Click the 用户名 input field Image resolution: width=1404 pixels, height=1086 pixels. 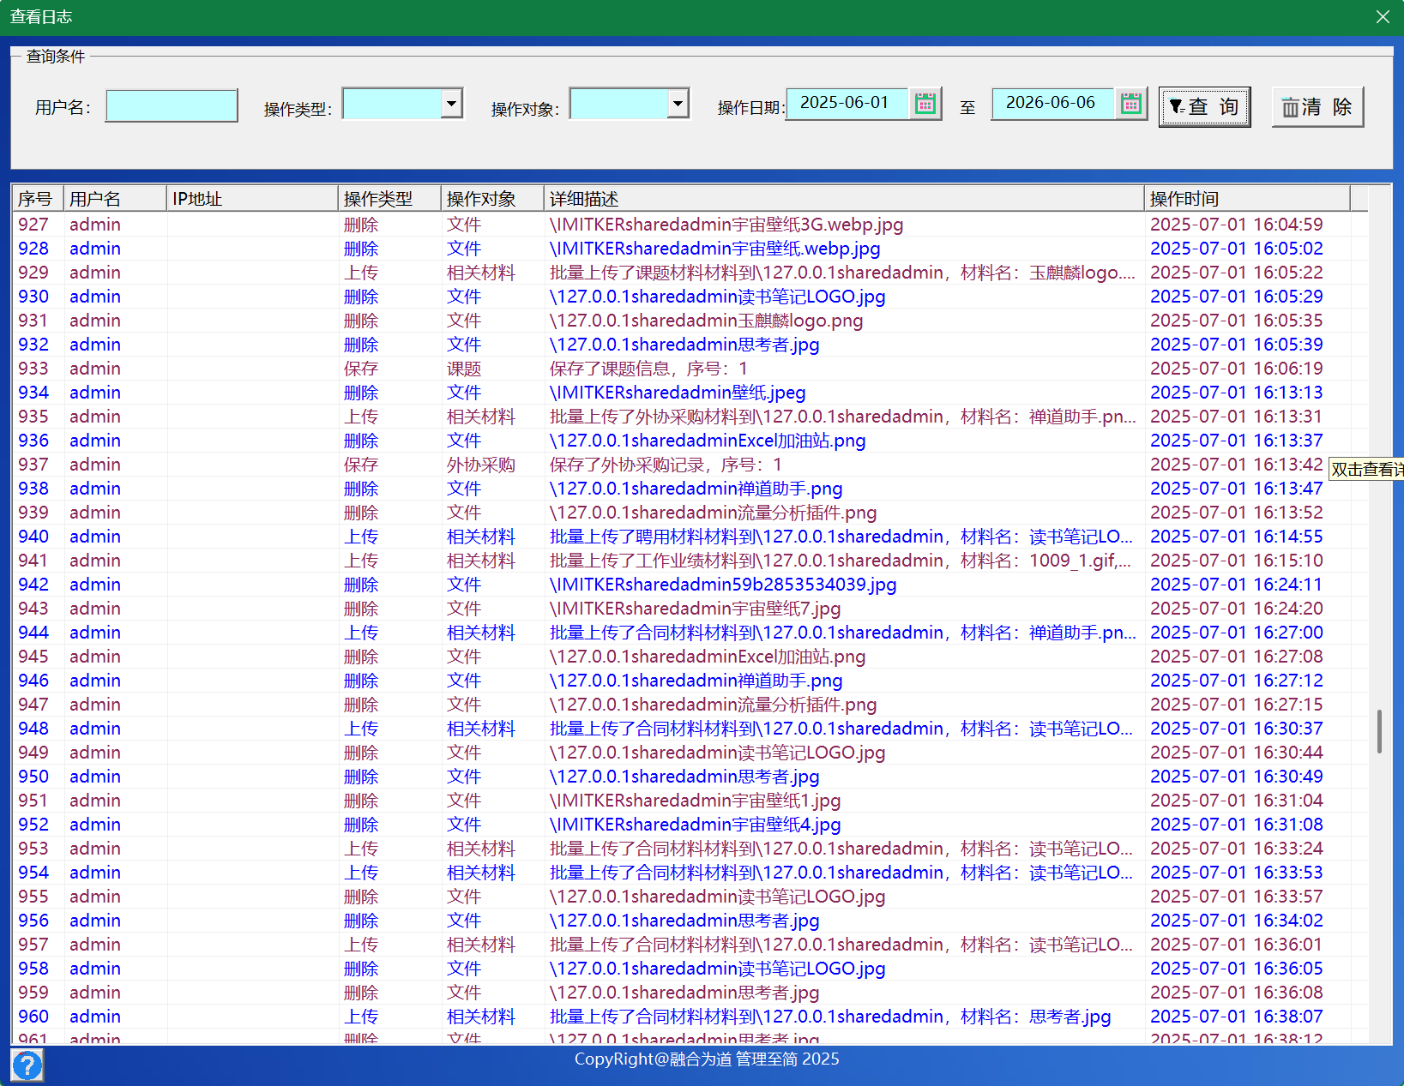[x=172, y=106]
